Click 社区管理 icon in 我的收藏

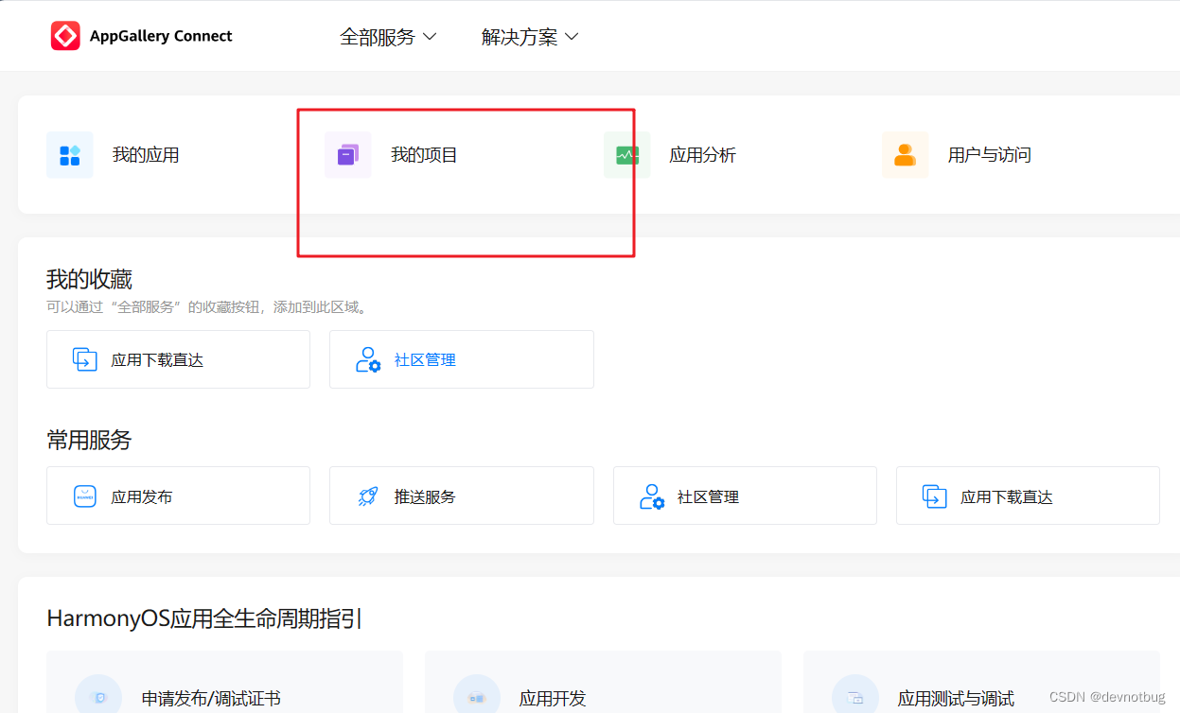tap(368, 359)
